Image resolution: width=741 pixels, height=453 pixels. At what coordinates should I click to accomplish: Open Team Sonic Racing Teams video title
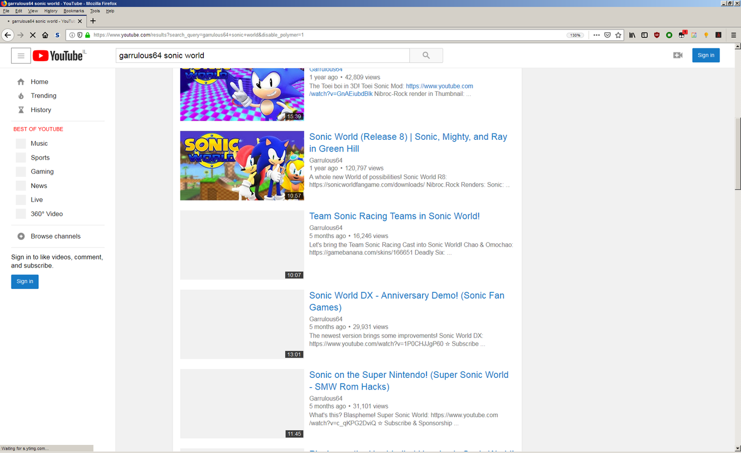coord(394,216)
